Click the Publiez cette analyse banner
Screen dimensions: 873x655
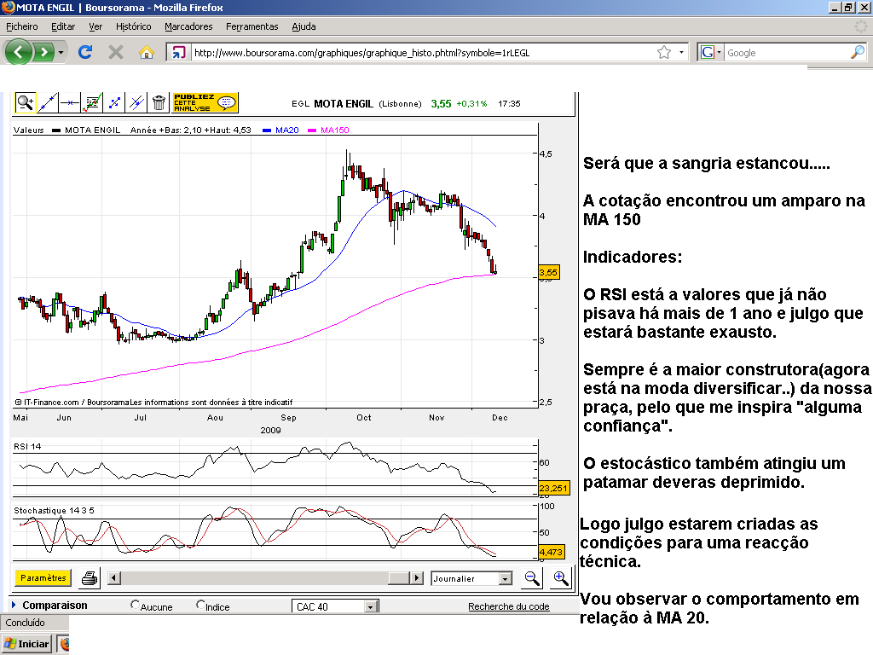205,102
